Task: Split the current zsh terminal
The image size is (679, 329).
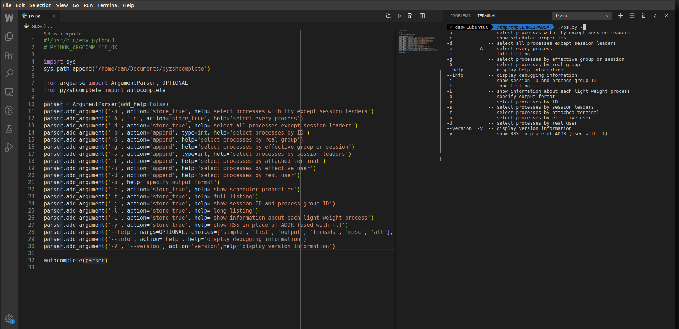Action: coord(632,16)
